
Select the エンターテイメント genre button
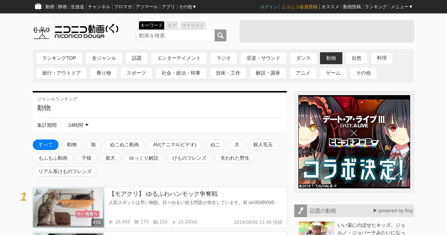click(179, 58)
